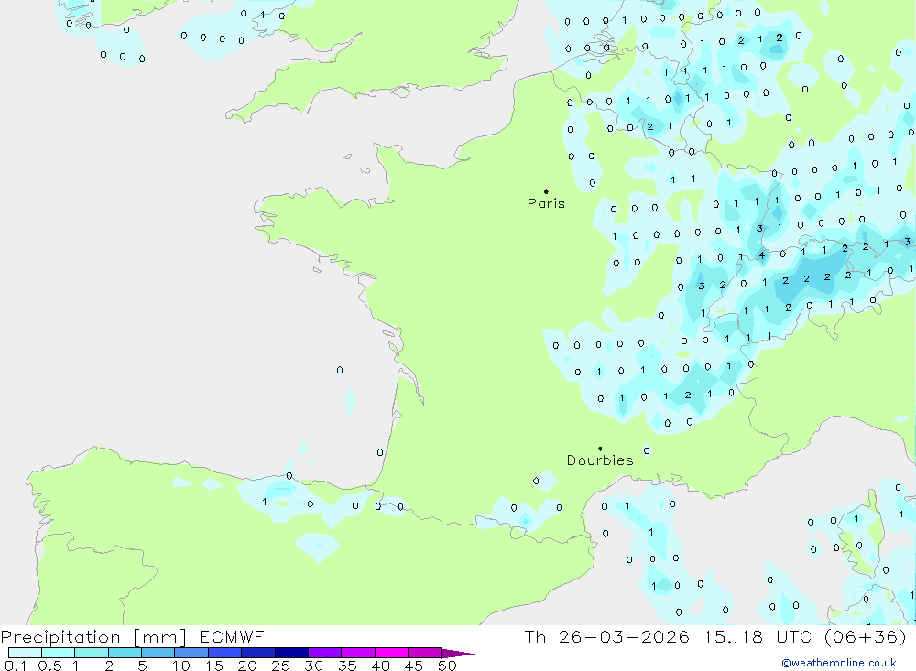Click the legend value '50'
Image resolution: width=916 pixels, height=671 pixels.
coord(448,666)
